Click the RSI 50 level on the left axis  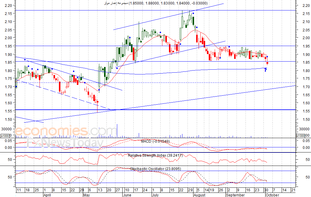click(x=10, y=160)
